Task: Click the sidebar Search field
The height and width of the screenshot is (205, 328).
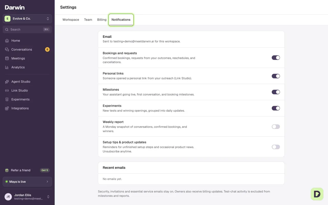Action: (27, 29)
